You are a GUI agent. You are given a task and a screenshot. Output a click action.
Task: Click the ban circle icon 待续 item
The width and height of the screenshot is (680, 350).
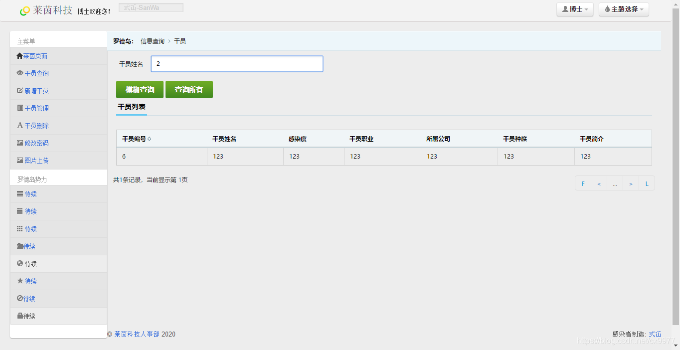tap(20, 298)
